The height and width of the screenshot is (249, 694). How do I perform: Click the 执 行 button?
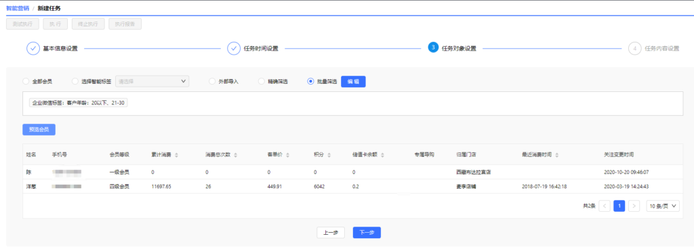click(56, 24)
